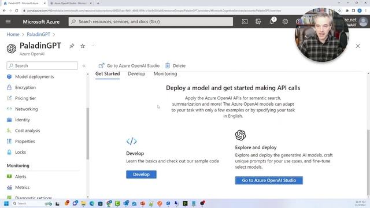Click the Pricing tier icon

click(9, 98)
